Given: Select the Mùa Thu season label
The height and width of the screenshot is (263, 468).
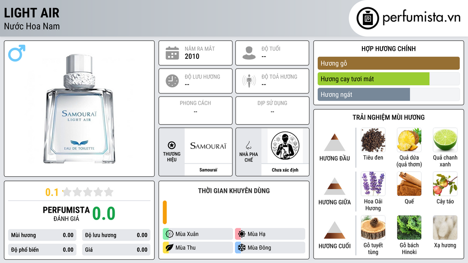Looking at the screenshot, I should click(x=186, y=247).
